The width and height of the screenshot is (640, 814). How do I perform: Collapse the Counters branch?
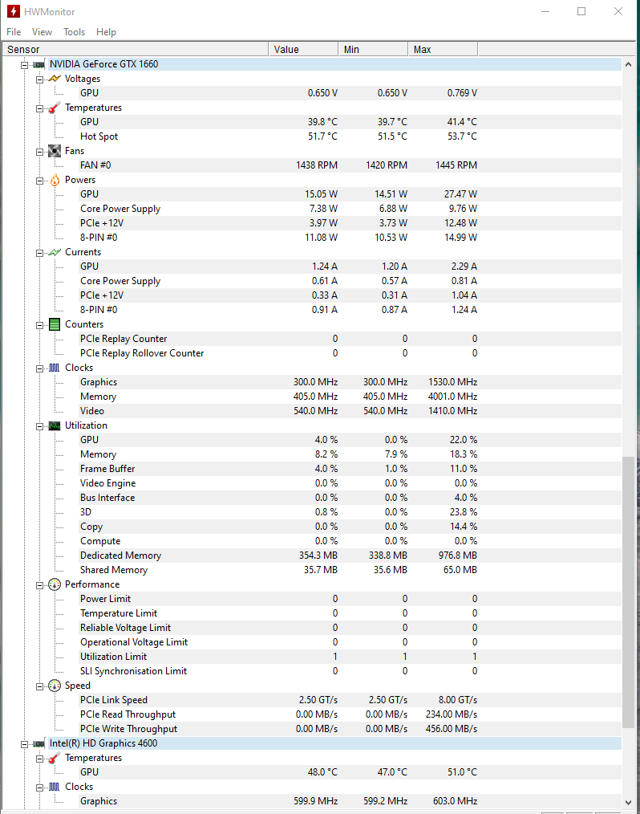click(x=40, y=325)
